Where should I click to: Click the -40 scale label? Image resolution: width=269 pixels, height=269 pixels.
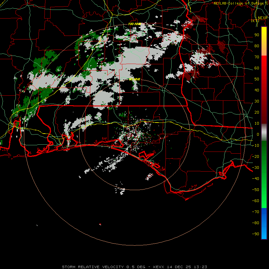click(256, 179)
